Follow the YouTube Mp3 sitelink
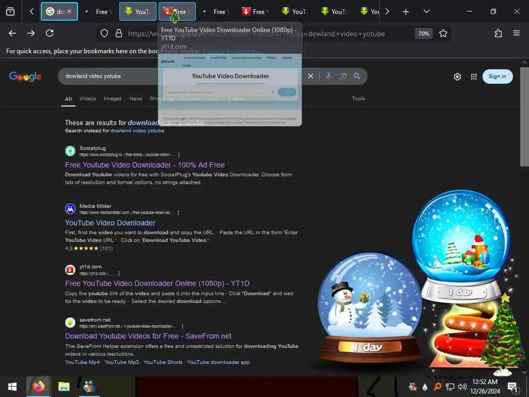The image size is (529, 397). (121, 362)
